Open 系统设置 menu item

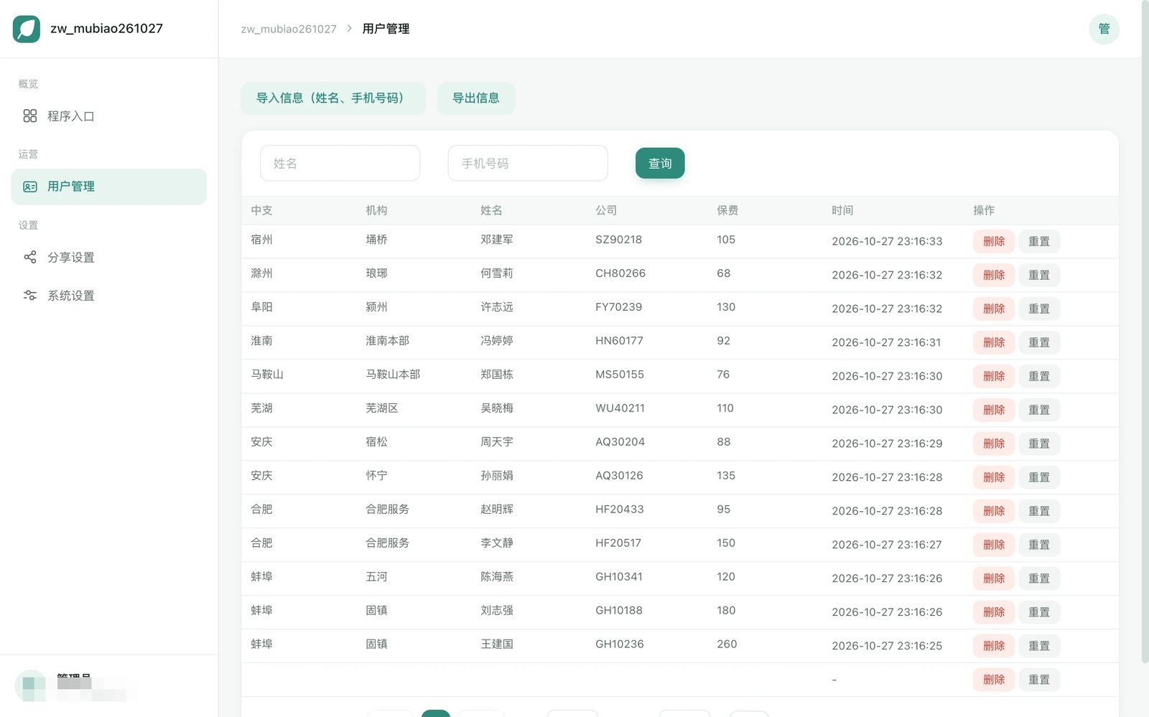point(109,295)
